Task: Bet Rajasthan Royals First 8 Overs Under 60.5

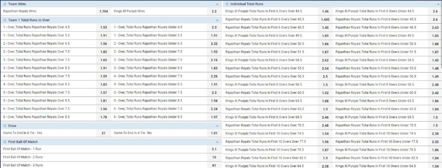Action: 435,93
